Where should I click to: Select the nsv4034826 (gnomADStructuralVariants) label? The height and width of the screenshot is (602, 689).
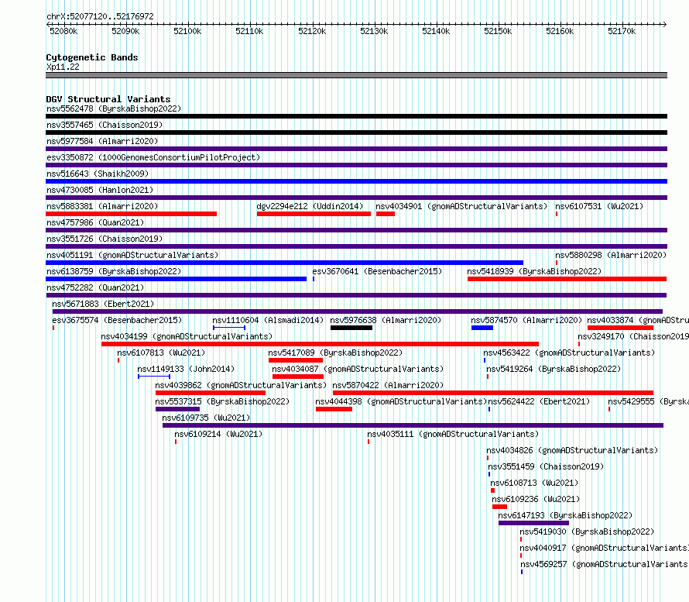click(x=572, y=450)
